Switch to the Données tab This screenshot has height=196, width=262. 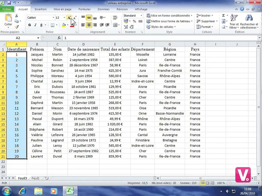(x=104, y=9)
